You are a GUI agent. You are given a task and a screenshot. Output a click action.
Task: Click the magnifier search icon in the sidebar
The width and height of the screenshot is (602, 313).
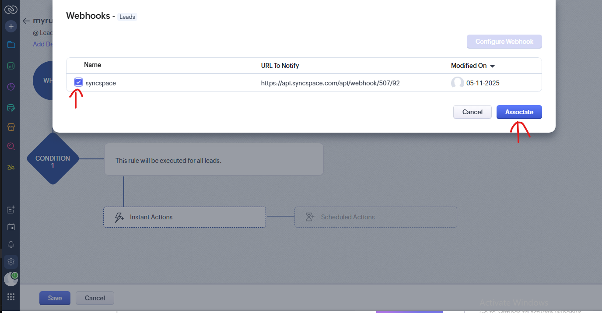click(x=11, y=147)
